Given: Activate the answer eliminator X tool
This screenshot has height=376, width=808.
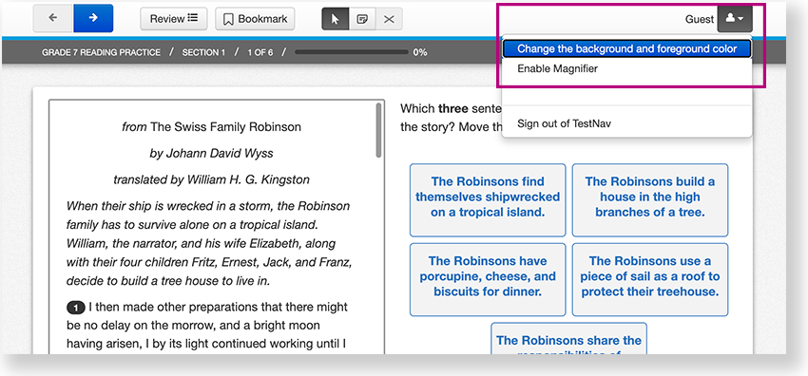Looking at the screenshot, I should click(389, 19).
